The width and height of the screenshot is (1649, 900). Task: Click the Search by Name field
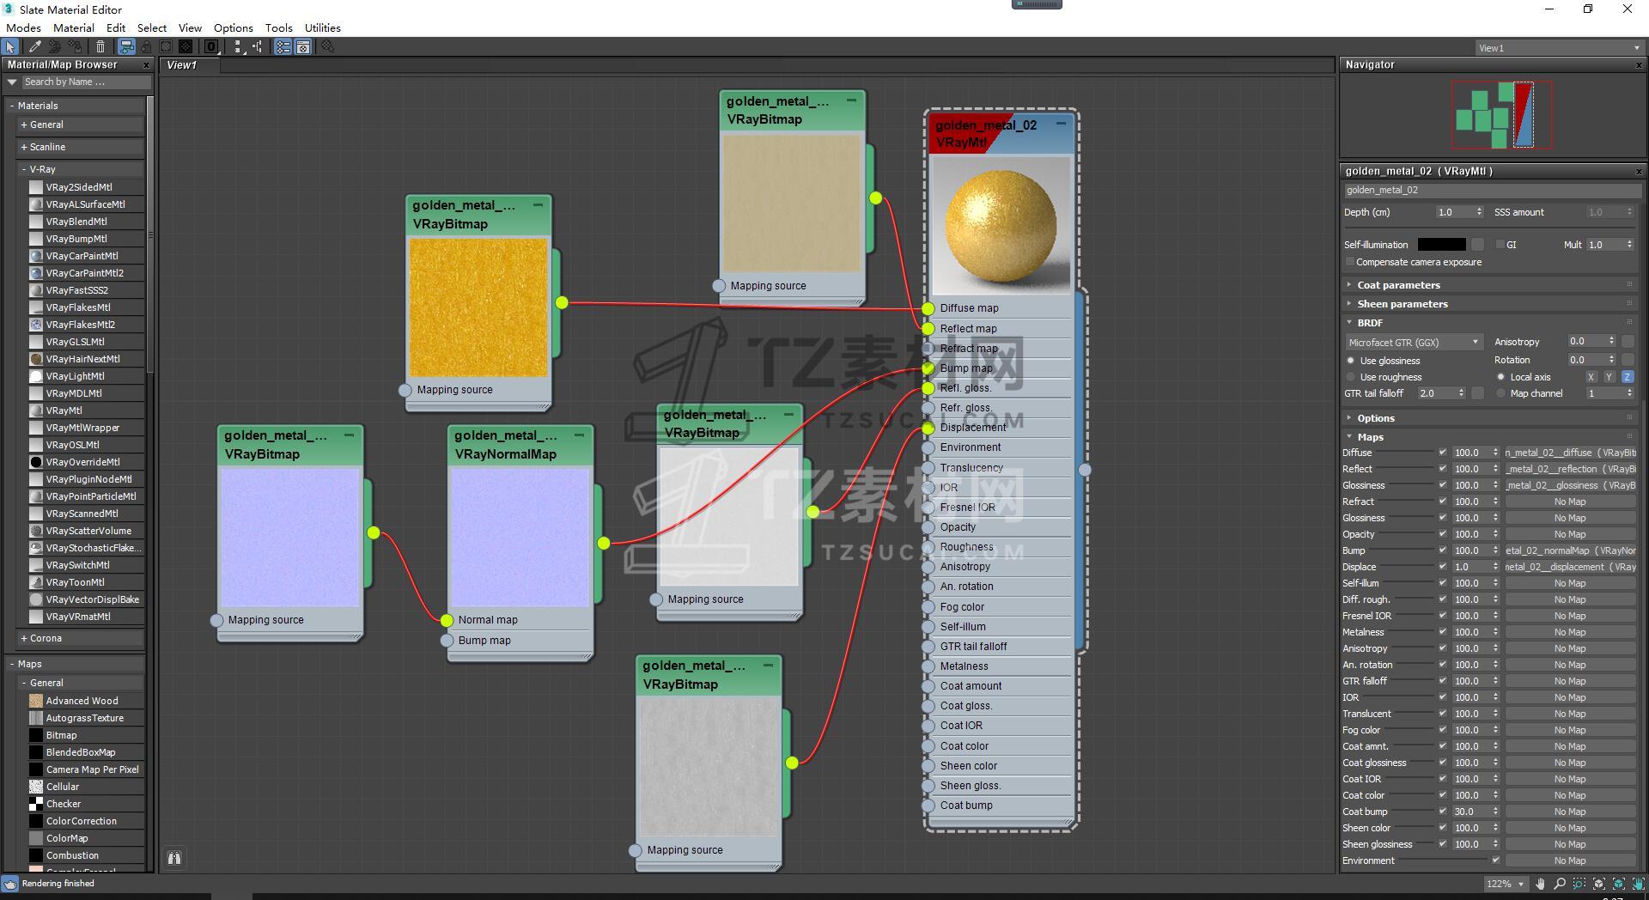tap(86, 82)
